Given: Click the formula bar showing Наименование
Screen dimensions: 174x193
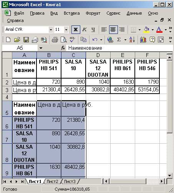Looking at the screenshot, I should 119,48.
